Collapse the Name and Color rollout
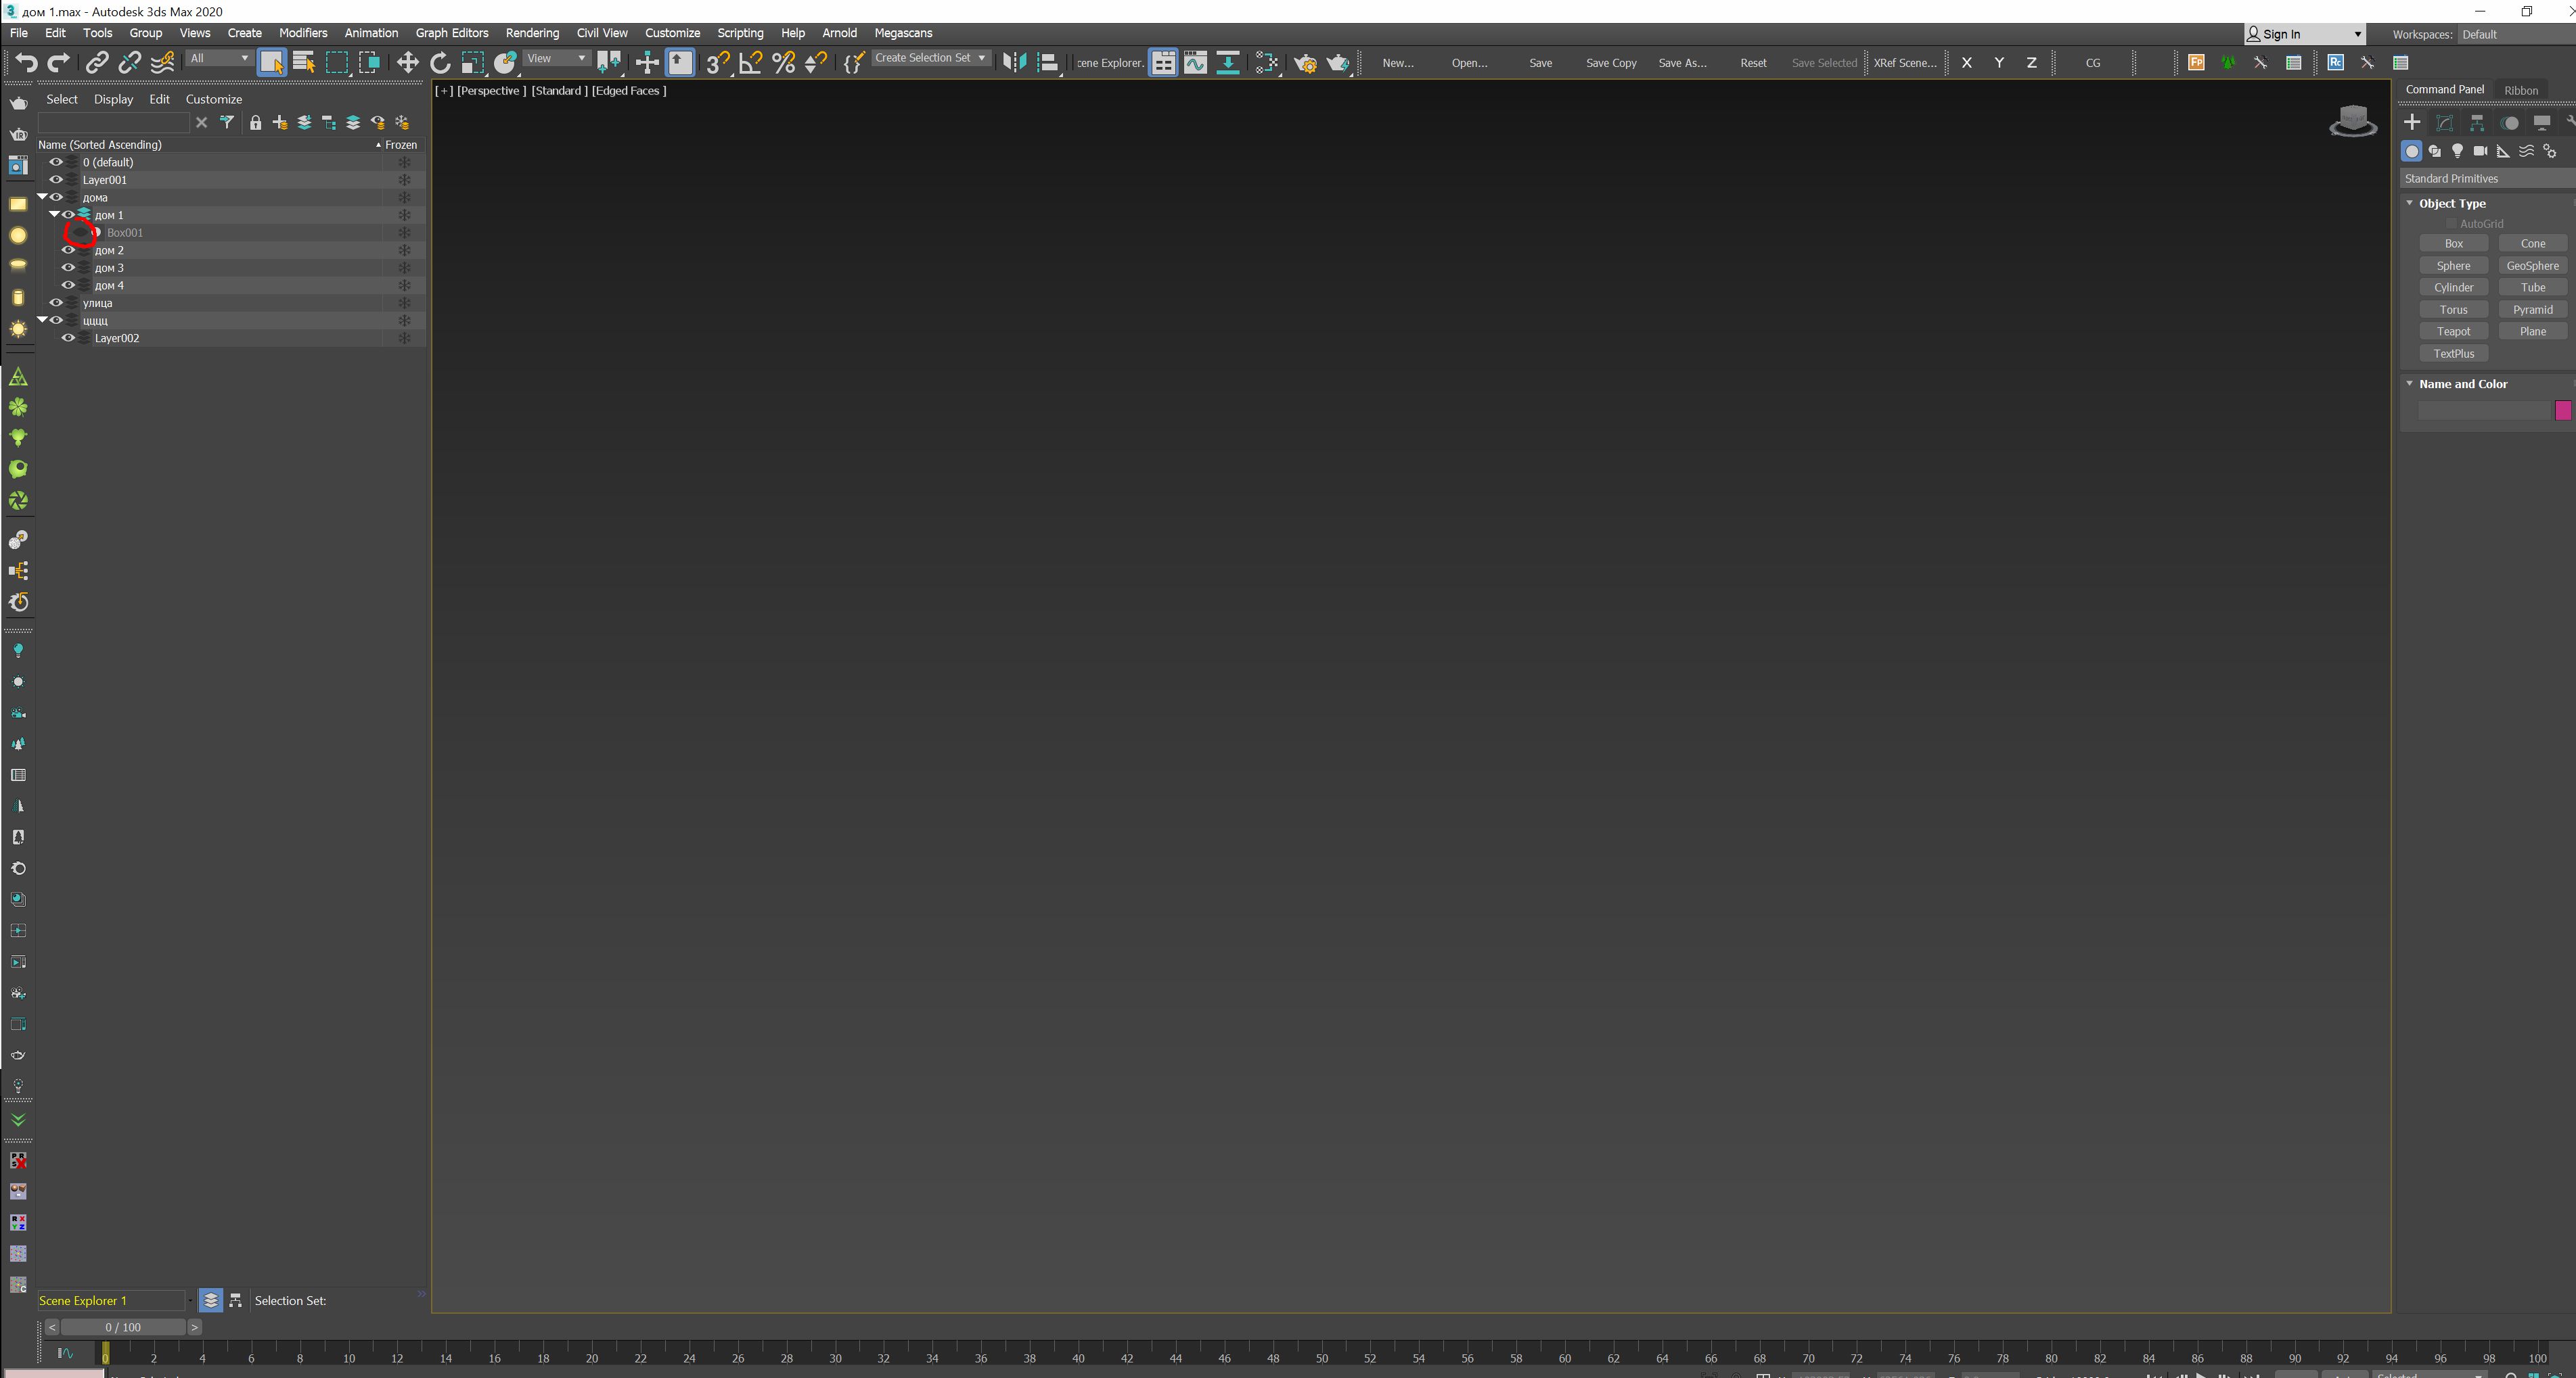The image size is (2576, 1378). tap(2409, 384)
